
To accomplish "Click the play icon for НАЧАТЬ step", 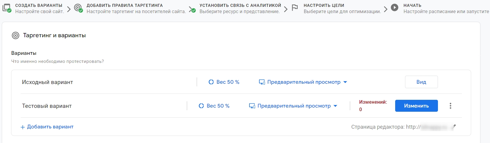I will tap(395, 8).
